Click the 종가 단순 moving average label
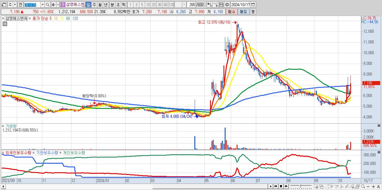This screenshot has width=382, height=190. (40, 18)
